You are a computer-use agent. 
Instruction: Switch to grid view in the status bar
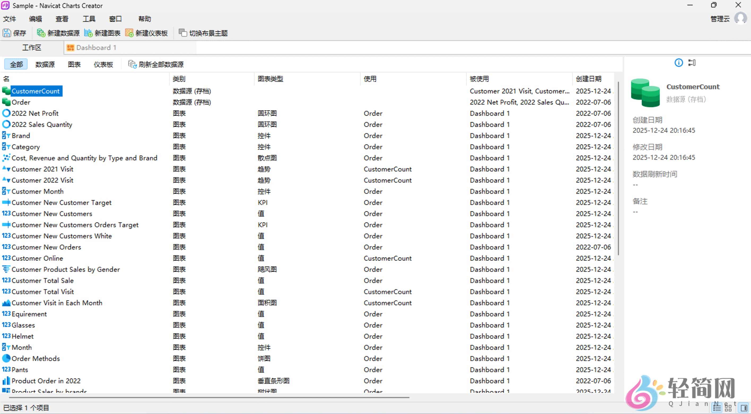pos(728,408)
